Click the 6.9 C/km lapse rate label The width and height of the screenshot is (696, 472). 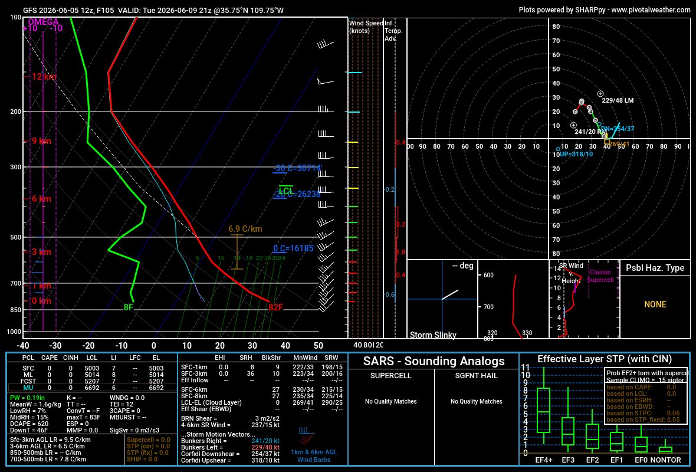point(245,229)
